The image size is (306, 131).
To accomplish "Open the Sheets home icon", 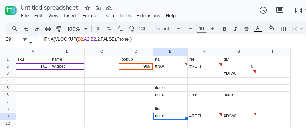I will (x=11, y=10).
